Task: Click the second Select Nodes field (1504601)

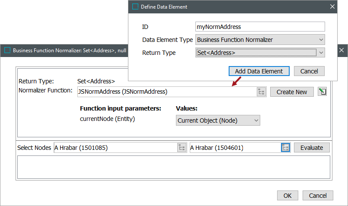Action: (x=234, y=148)
